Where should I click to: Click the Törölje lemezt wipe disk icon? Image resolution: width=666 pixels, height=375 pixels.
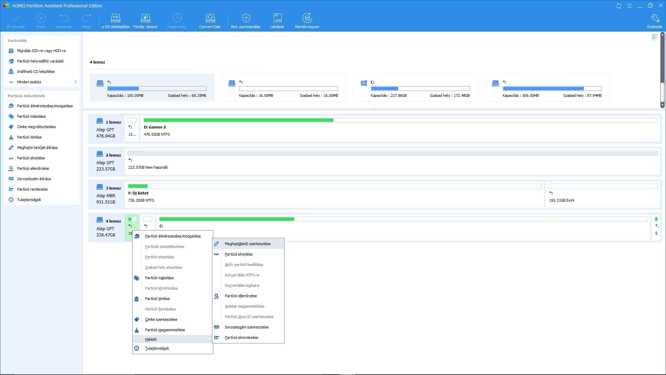[x=145, y=18]
